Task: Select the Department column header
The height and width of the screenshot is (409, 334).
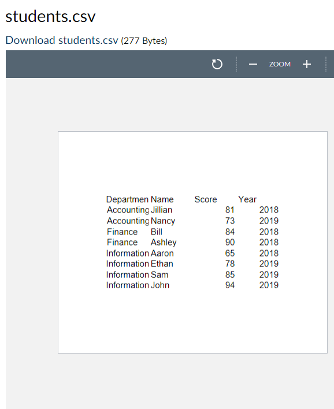Action: (x=127, y=199)
